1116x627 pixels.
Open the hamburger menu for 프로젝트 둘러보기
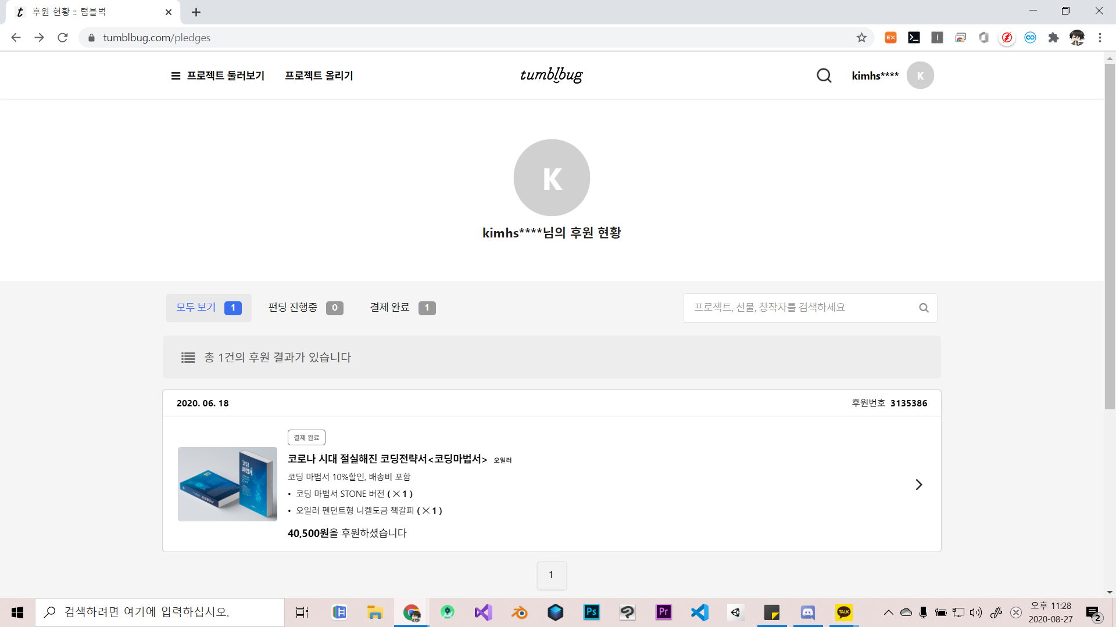click(176, 76)
